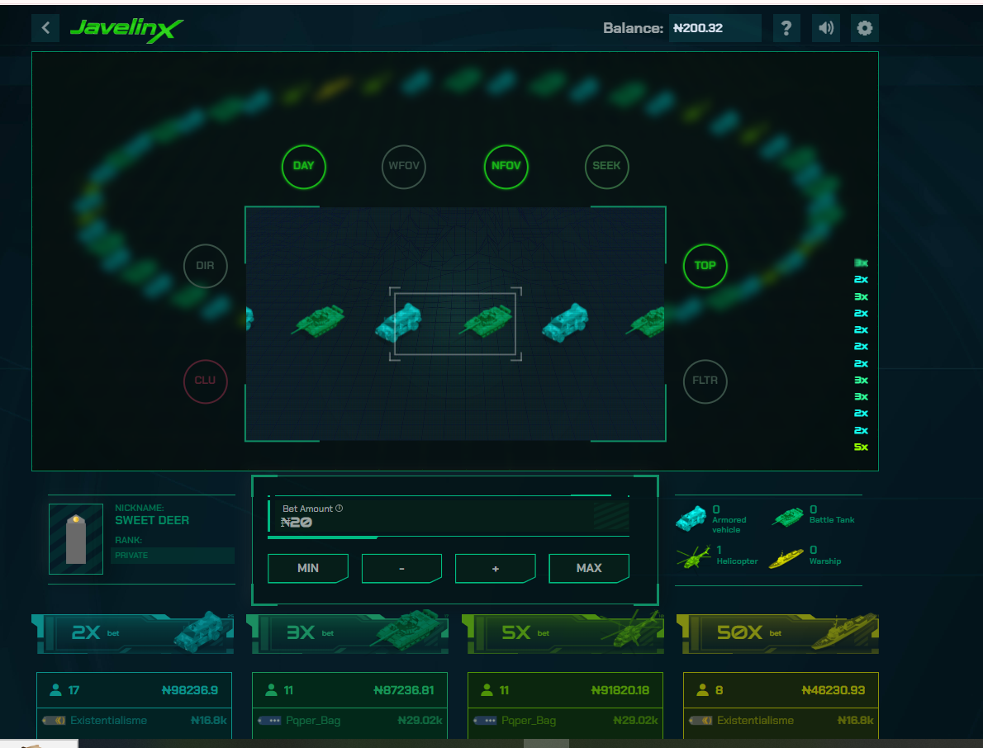Click the Helicopter icon in stats panel
Viewport: 983px width, 748px height.
point(692,558)
